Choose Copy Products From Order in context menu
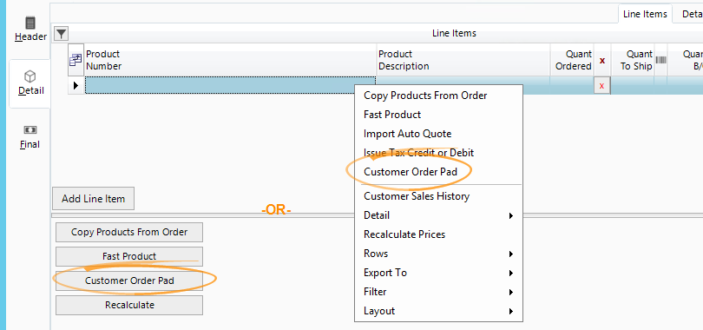Screen dimensions: 703x330 point(438,95)
